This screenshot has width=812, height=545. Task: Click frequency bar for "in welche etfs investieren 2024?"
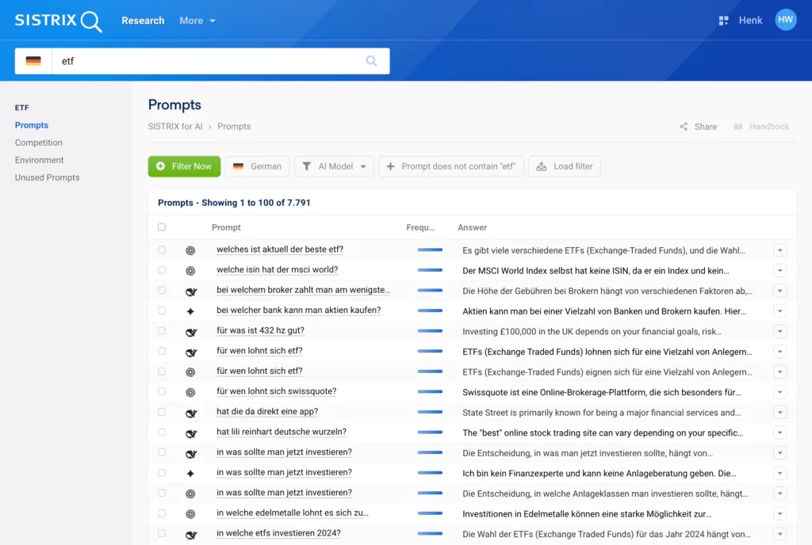pos(430,534)
